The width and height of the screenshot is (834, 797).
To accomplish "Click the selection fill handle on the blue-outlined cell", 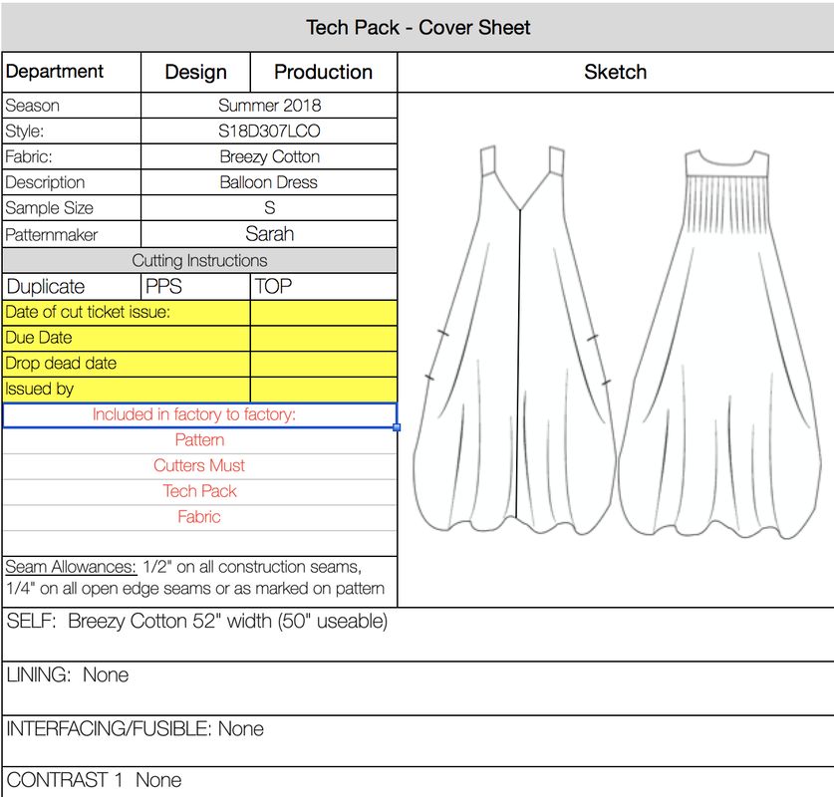I will 398,427.
